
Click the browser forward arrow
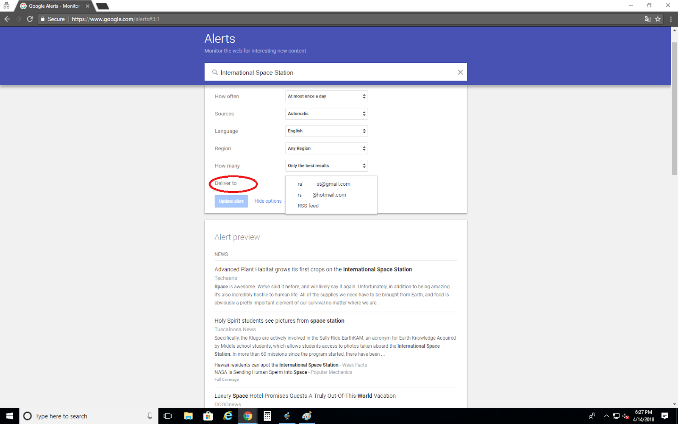pyautogui.click(x=18, y=19)
